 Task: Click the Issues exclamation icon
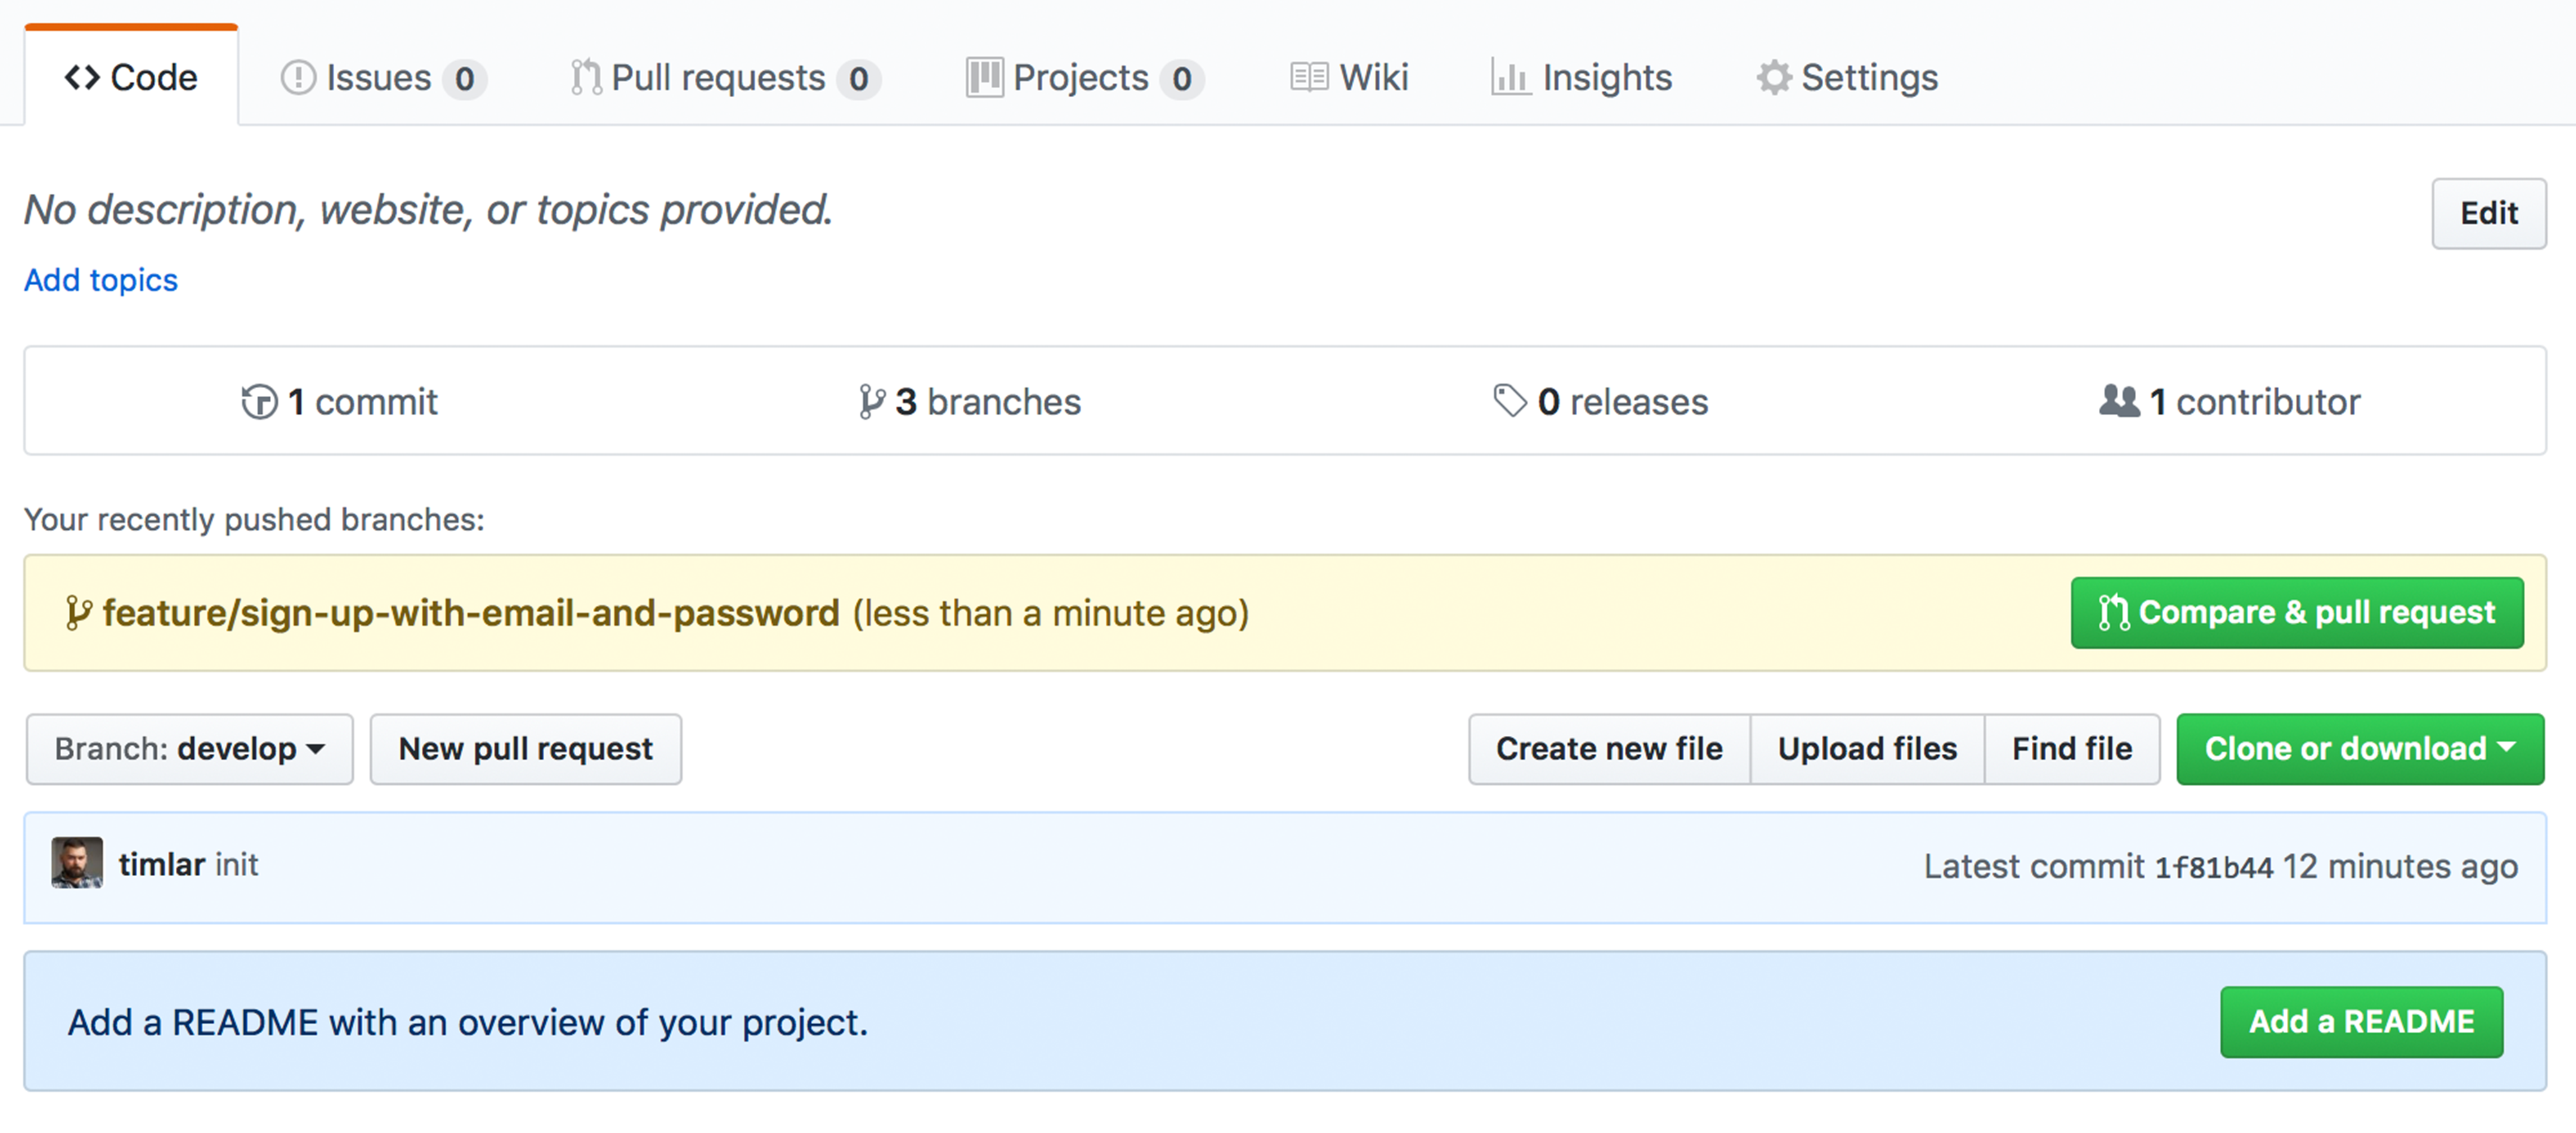(298, 78)
